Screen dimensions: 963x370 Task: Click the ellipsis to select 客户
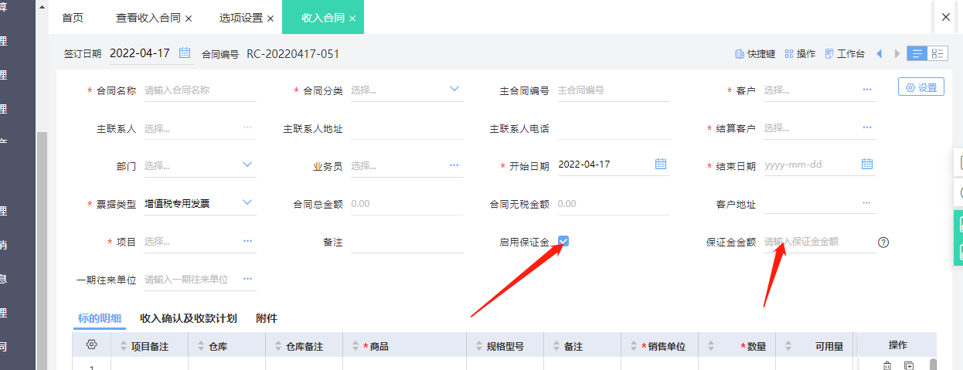click(x=866, y=90)
